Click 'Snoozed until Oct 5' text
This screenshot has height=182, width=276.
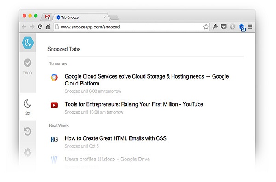click(82, 146)
